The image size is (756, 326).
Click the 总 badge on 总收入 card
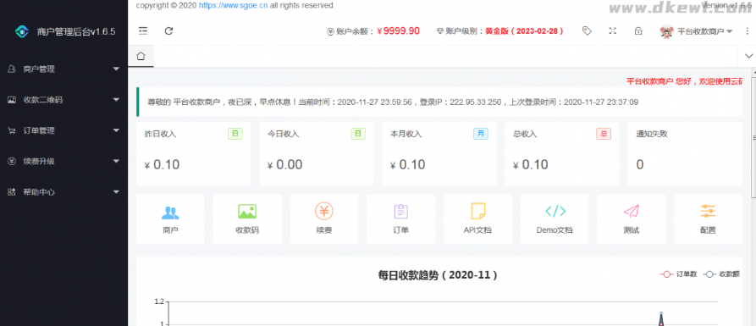[x=603, y=134]
